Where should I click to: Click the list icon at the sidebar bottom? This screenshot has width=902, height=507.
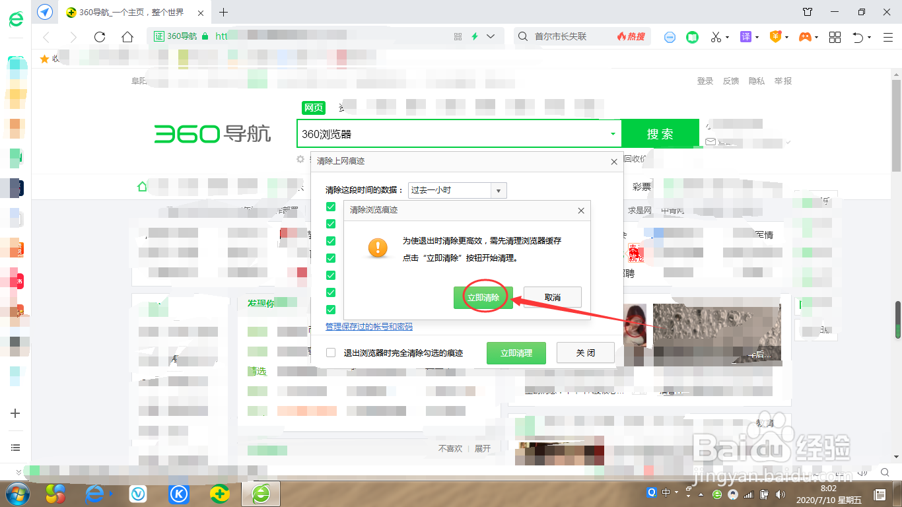(x=16, y=448)
